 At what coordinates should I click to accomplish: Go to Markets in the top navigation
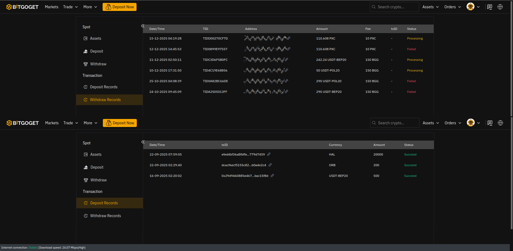tap(52, 7)
